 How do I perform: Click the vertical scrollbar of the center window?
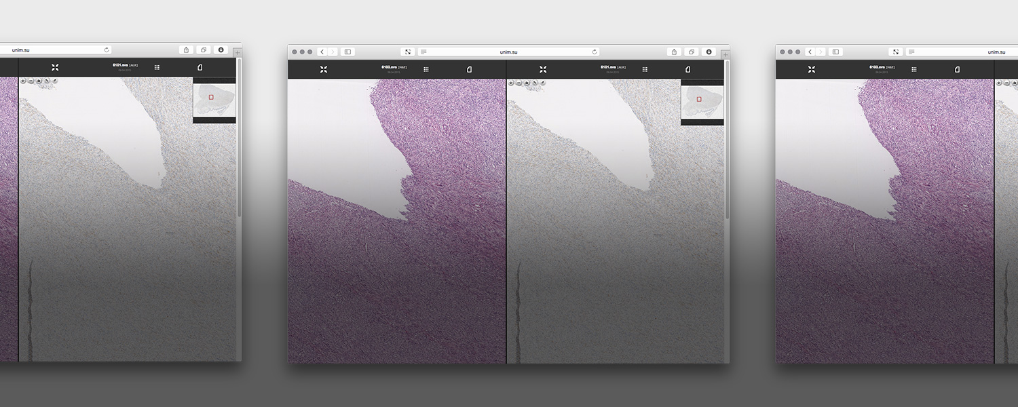click(727, 139)
